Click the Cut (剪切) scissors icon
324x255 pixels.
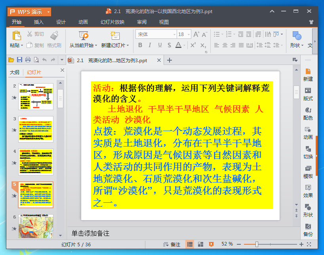point(30,34)
